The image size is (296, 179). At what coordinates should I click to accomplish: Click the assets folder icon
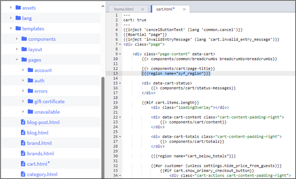tap(18, 8)
